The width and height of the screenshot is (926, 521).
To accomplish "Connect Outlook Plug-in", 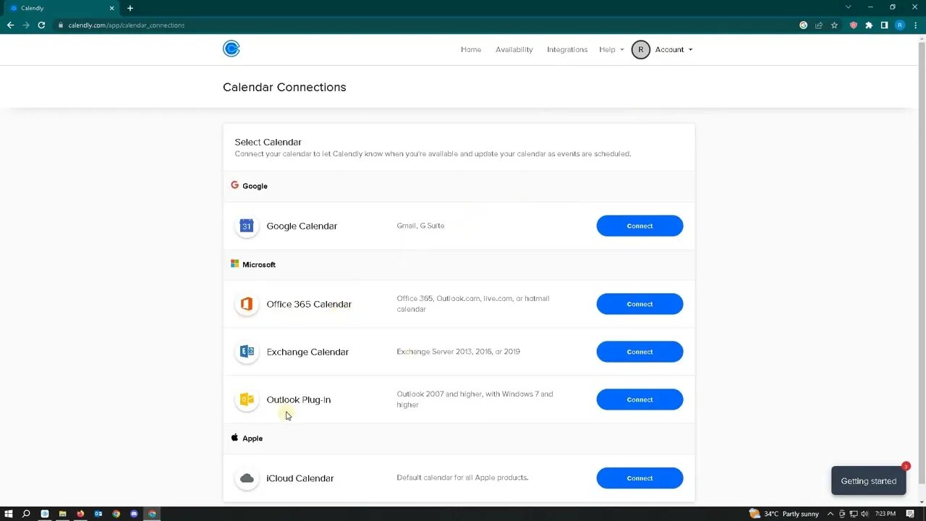I will pos(640,399).
